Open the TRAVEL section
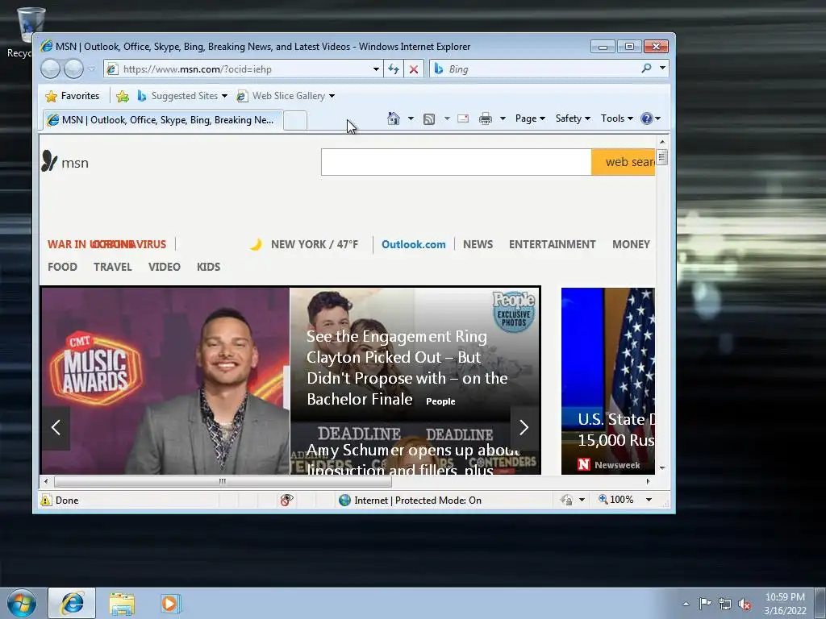This screenshot has height=619, width=826. (x=113, y=267)
